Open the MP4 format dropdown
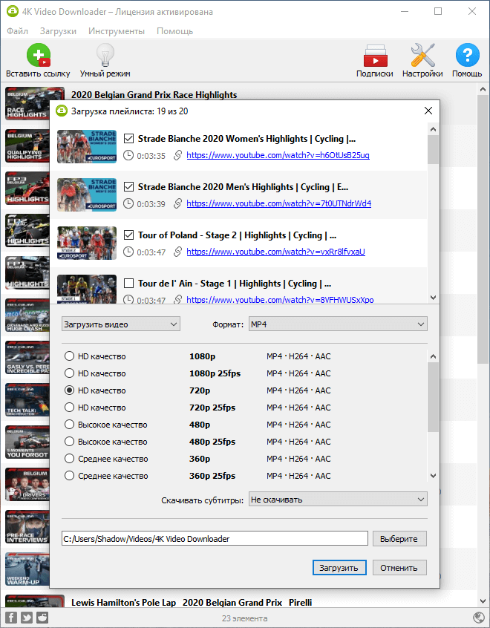Image resolution: width=490 pixels, height=628 pixels. [x=338, y=324]
